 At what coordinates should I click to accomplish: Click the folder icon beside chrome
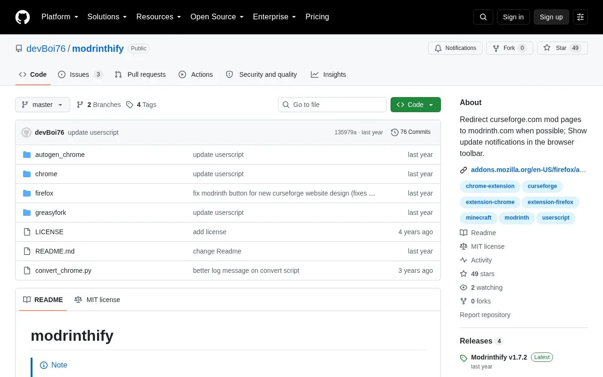27,174
